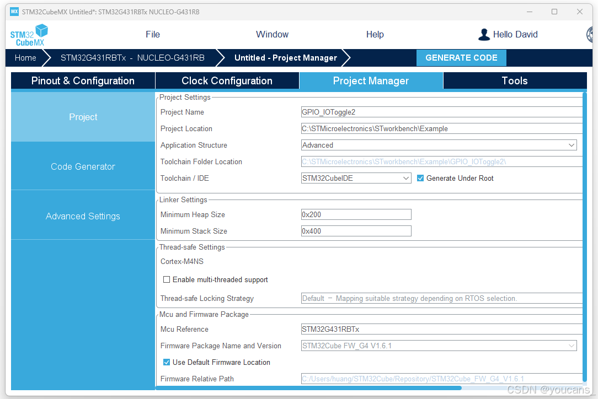The height and width of the screenshot is (399, 598).
Task: Minimize the STM32CubeMX window
Action: click(x=530, y=12)
